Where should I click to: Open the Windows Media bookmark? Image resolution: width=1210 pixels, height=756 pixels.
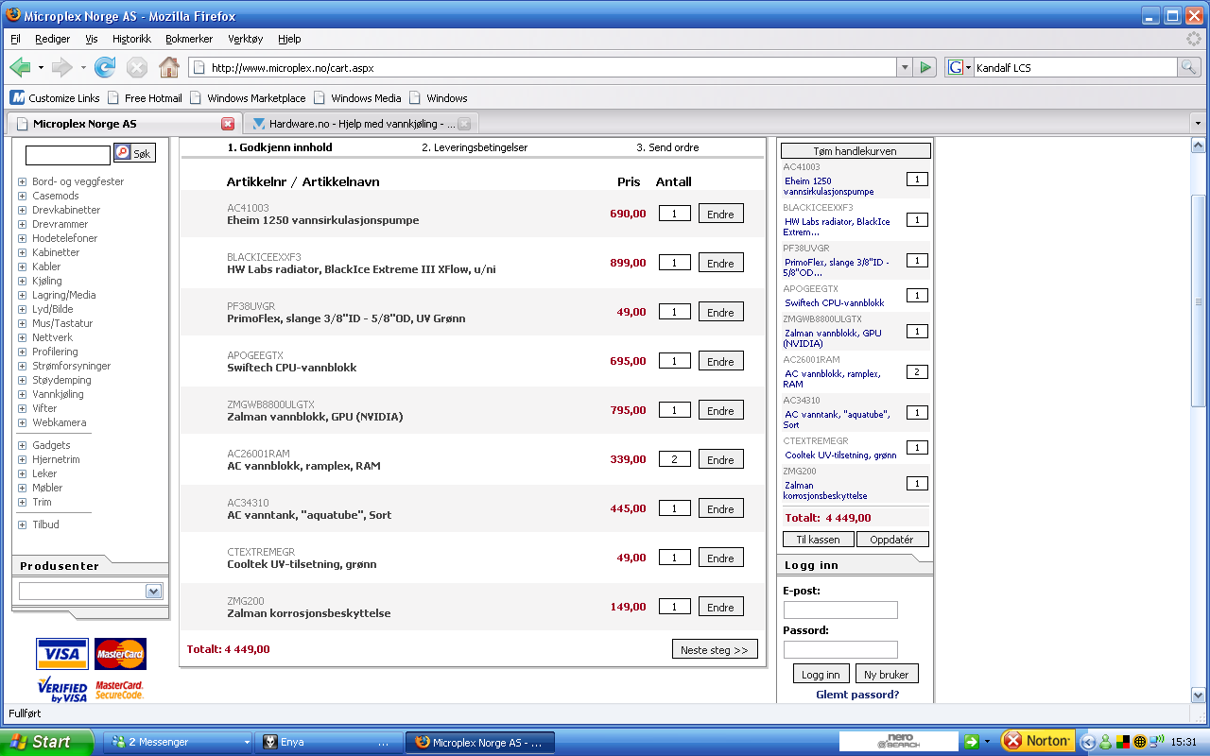coord(357,98)
